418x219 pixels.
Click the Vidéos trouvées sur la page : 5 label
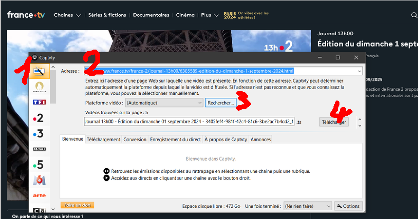pos(117,112)
